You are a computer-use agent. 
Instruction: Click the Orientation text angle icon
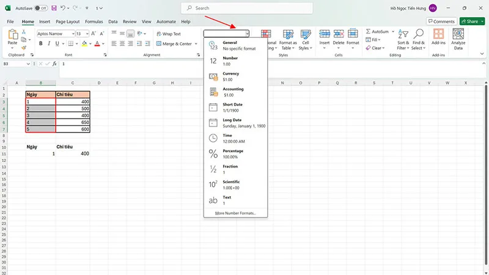pos(140,34)
